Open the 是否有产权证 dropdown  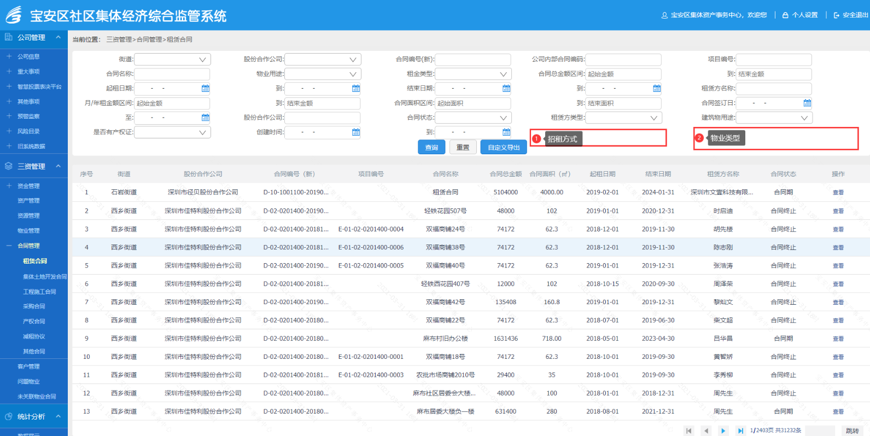coord(172,132)
